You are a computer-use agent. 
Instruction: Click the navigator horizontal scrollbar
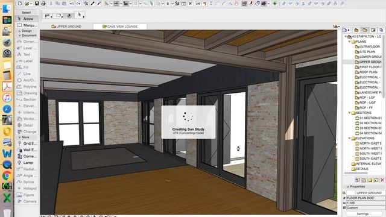(x=356, y=173)
